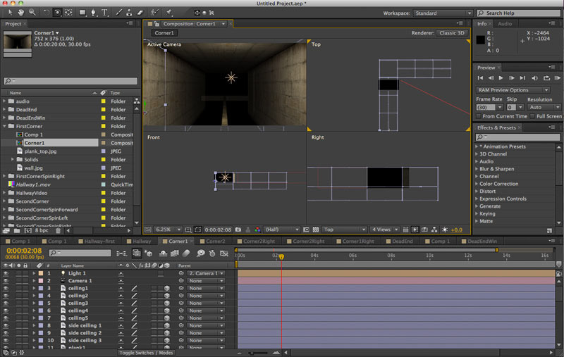
Task: Hide the ceiling1 layer with eye toggle
Action: point(6,288)
